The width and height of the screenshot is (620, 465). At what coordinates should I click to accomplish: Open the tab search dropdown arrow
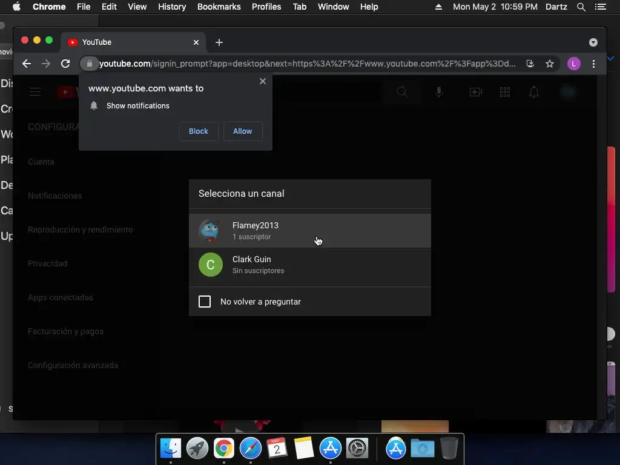click(593, 42)
